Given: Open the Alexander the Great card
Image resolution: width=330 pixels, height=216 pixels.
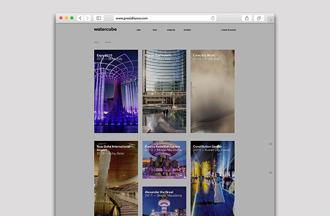Looking at the screenshot, I should (x=164, y=201).
